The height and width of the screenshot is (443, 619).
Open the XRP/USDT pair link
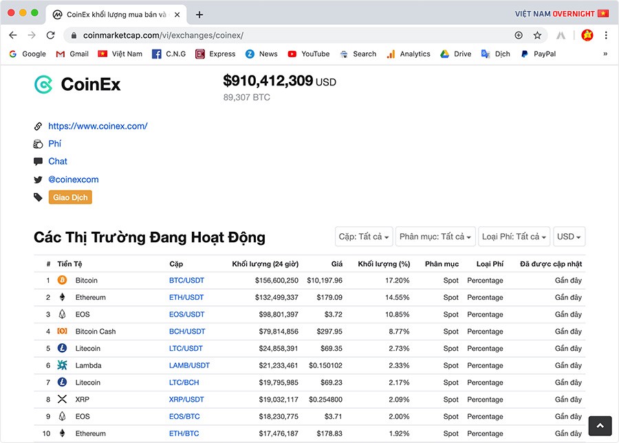186,399
